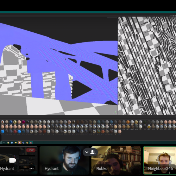Select the highlighted Discord taskbar icon
Viewport: 176px width, 176px height.
(x=19, y=143)
